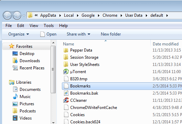The image size is (182, 124).
Task: Open the File menu
Action: tap(9, 26)
